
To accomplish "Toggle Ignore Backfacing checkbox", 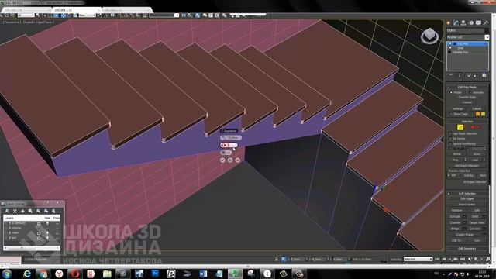I will [450, 143].
